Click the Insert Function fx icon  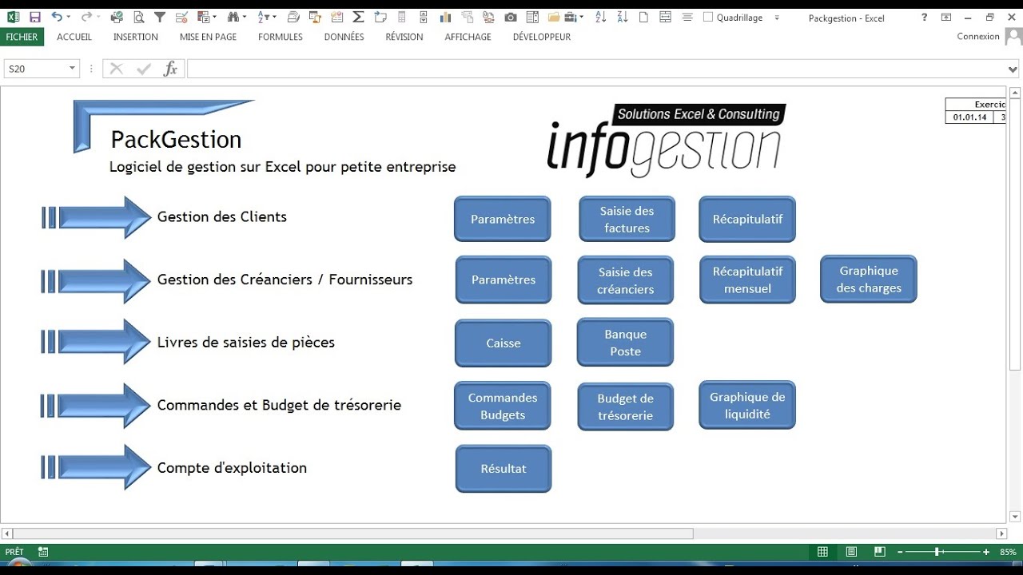pyautogui.click(x=170, y=69)
